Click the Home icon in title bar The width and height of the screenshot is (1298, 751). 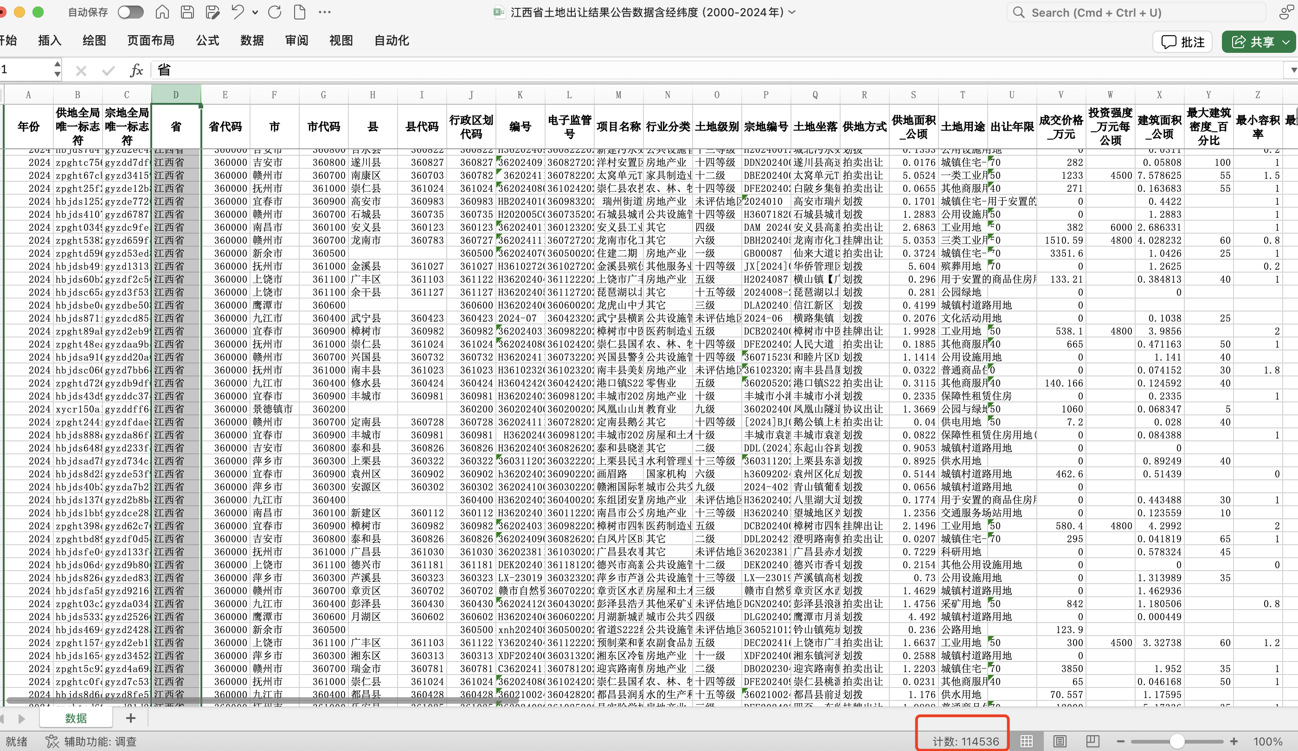[x=162, y=13]
